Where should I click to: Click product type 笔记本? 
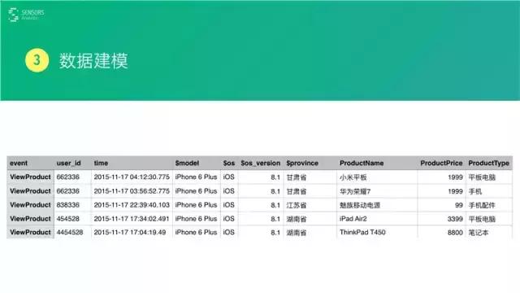(x=479, y=233)
